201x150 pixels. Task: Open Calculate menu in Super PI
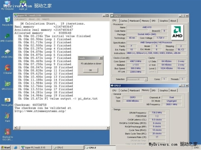[21, 19]
